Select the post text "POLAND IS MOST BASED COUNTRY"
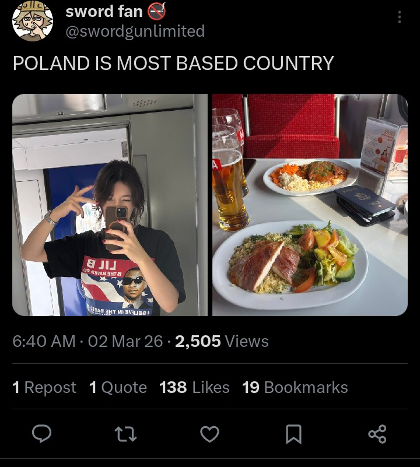 [173, 63]
